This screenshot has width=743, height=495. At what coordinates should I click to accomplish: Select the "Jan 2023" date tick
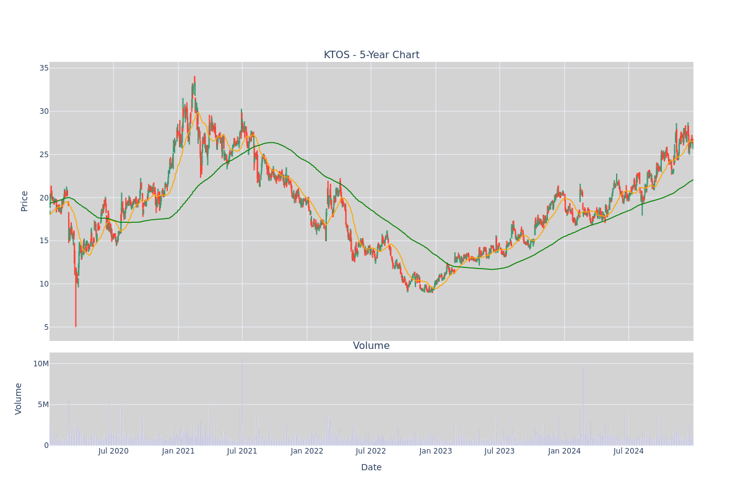coord(436,451)
